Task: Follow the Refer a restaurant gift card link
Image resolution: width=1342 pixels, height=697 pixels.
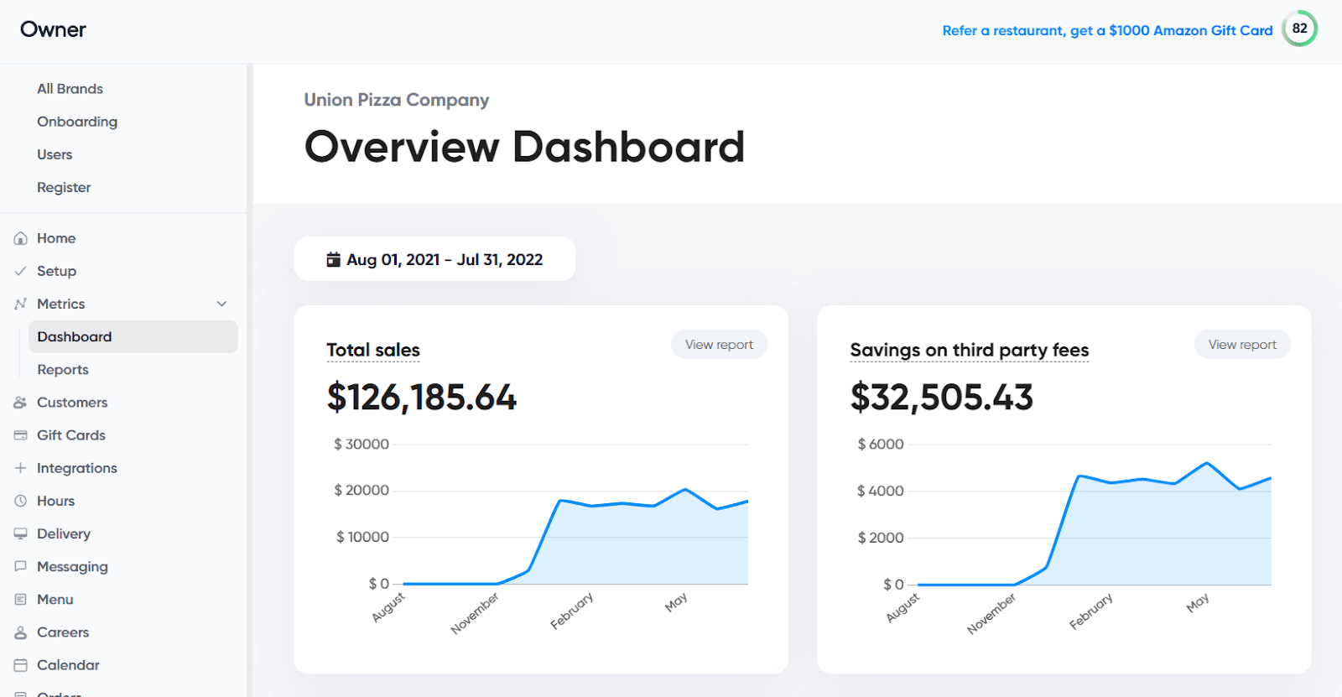Action: [x=1107, y=30]
